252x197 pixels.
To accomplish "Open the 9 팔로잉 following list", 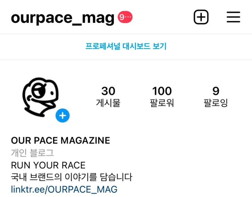I will point(216,97).
